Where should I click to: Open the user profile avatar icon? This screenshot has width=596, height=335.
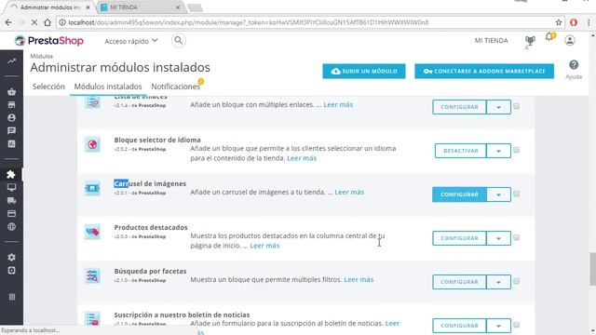click(570, 40)
